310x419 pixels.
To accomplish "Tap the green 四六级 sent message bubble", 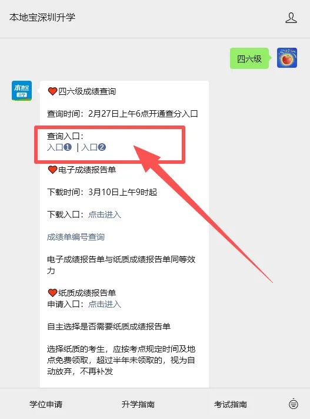I will (249, 58).
